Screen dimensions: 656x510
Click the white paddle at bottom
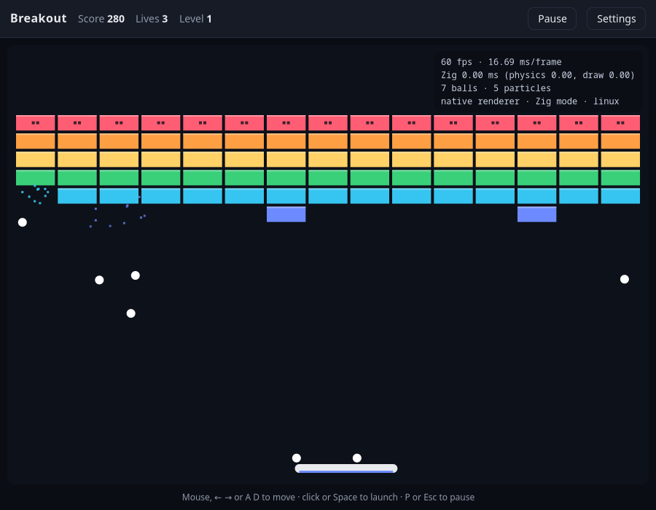346,468
